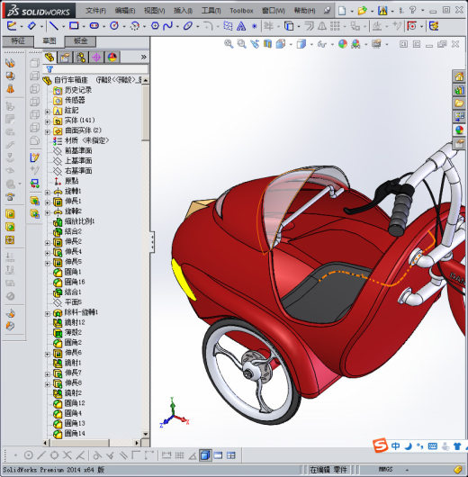Select the Corner Rectangle sketch tool
468x477 pixels.
pos(74,26)
